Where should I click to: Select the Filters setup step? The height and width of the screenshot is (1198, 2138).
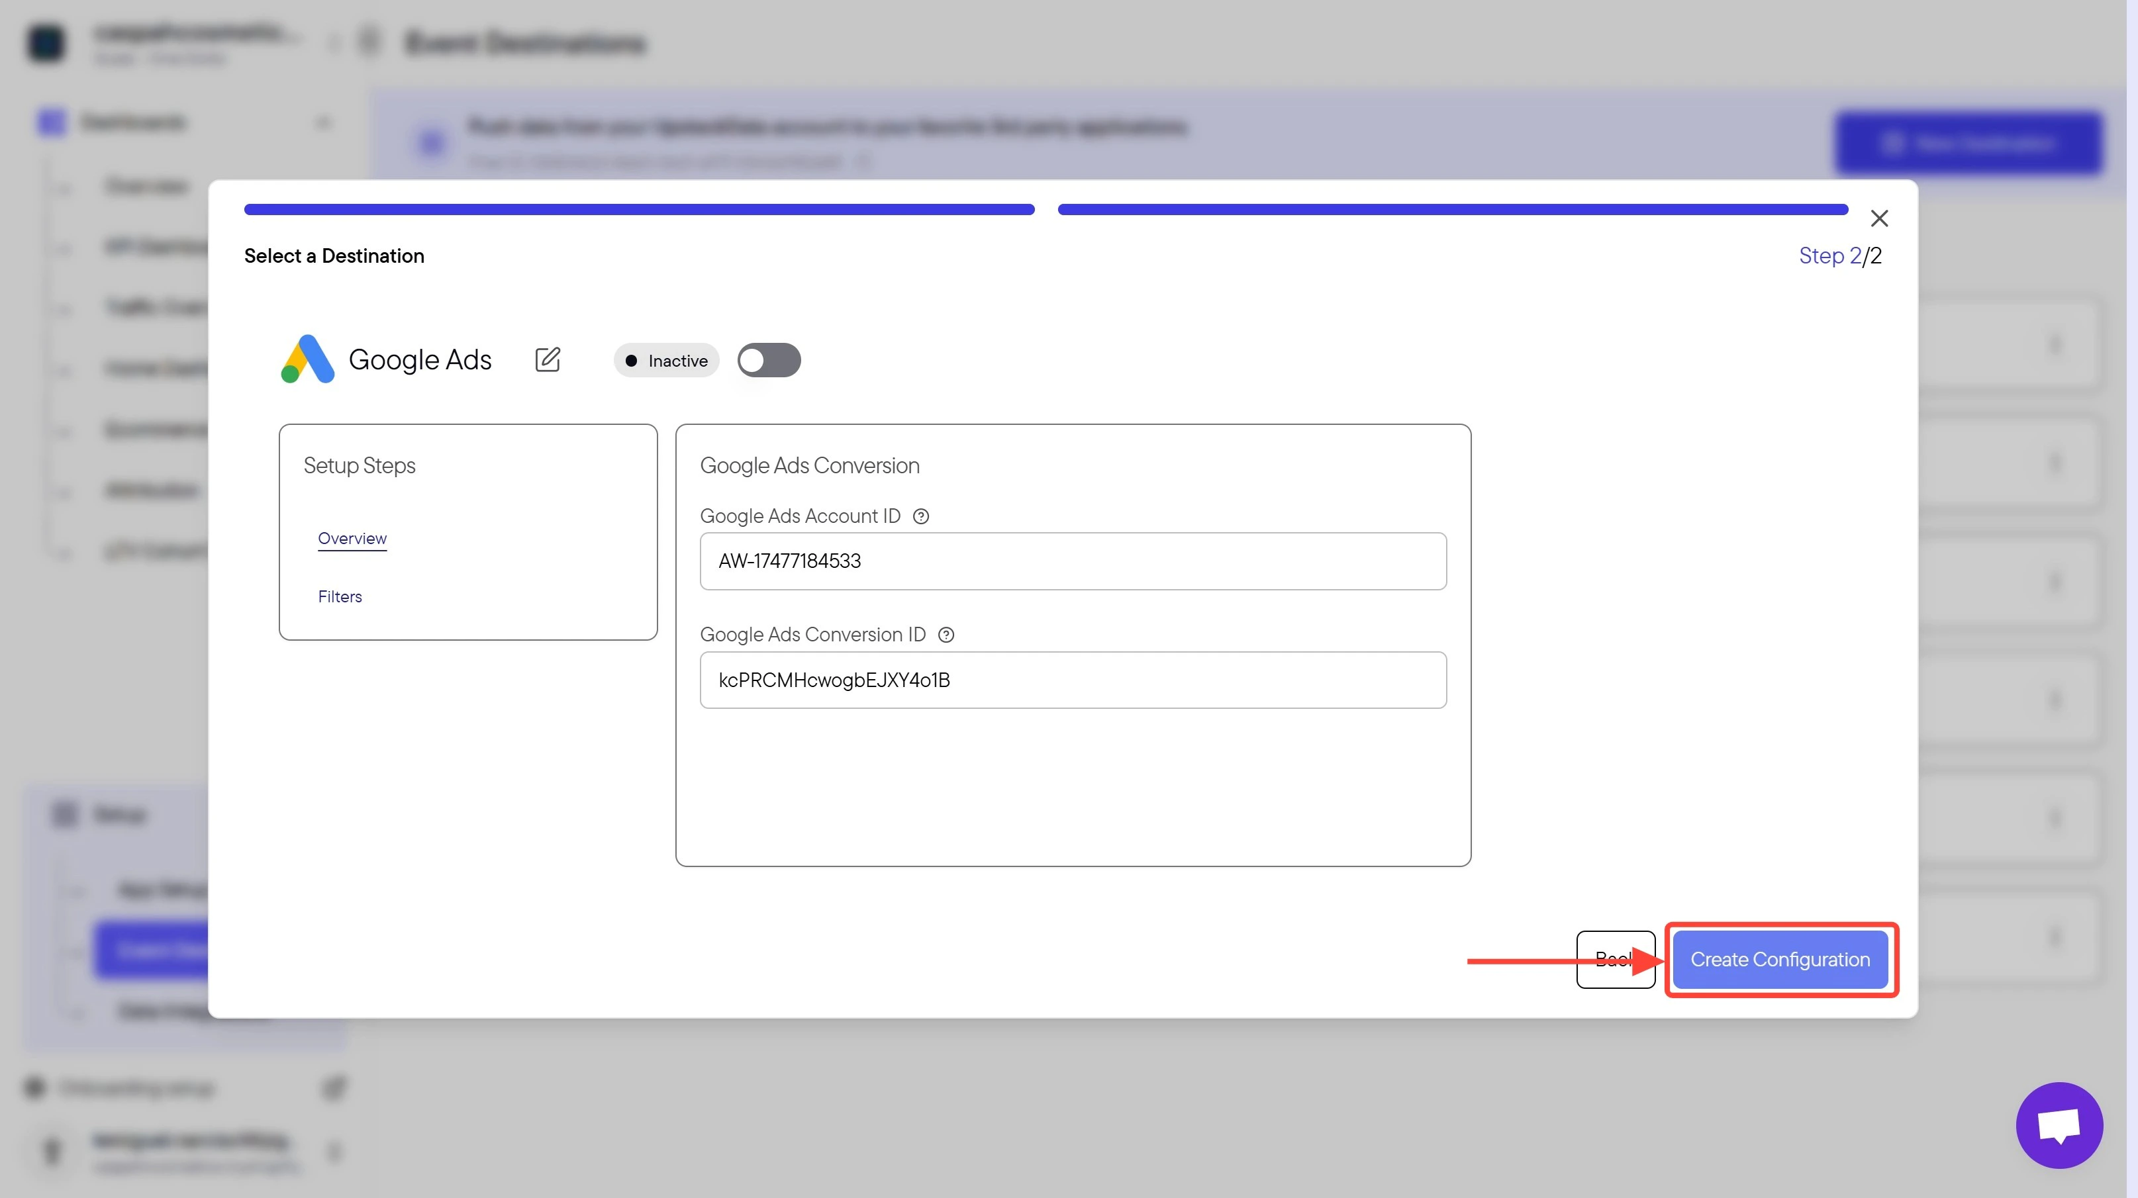pos(340,596)
